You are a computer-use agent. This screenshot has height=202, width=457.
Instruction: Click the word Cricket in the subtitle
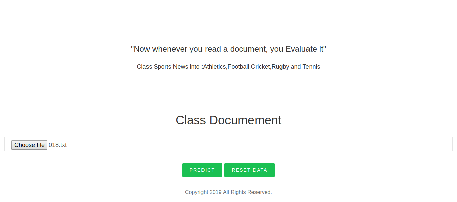(261, 67)
